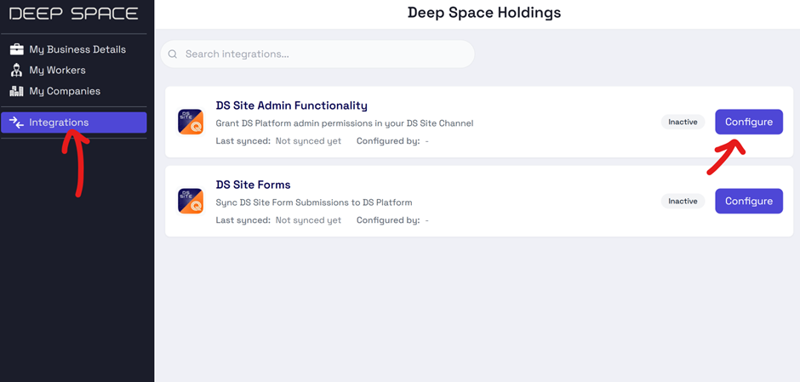Open DS Site Admin Functionality title
This screenshot has width=800, height=382.
(x=291, y=105)
